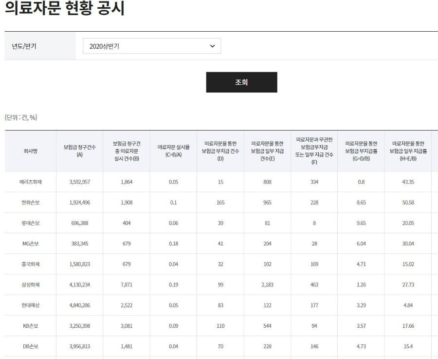438x359 pixels.
Task: Click the 보험금 일부 지급 건수(E) header
Action: tap(267, 151)
